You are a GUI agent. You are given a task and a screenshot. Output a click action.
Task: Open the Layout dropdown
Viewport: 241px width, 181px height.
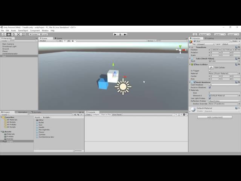(233, 34)
